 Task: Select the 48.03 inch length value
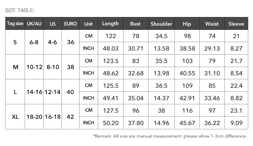tap(110, 48)
